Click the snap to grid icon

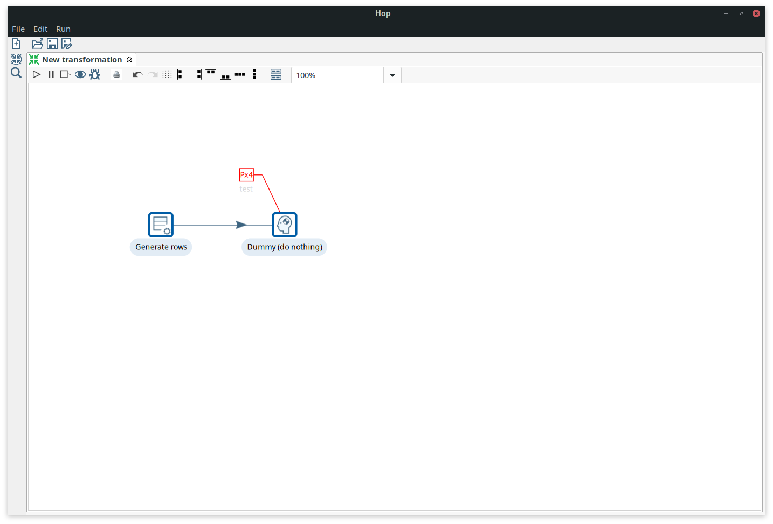click(x=167, y=75)
